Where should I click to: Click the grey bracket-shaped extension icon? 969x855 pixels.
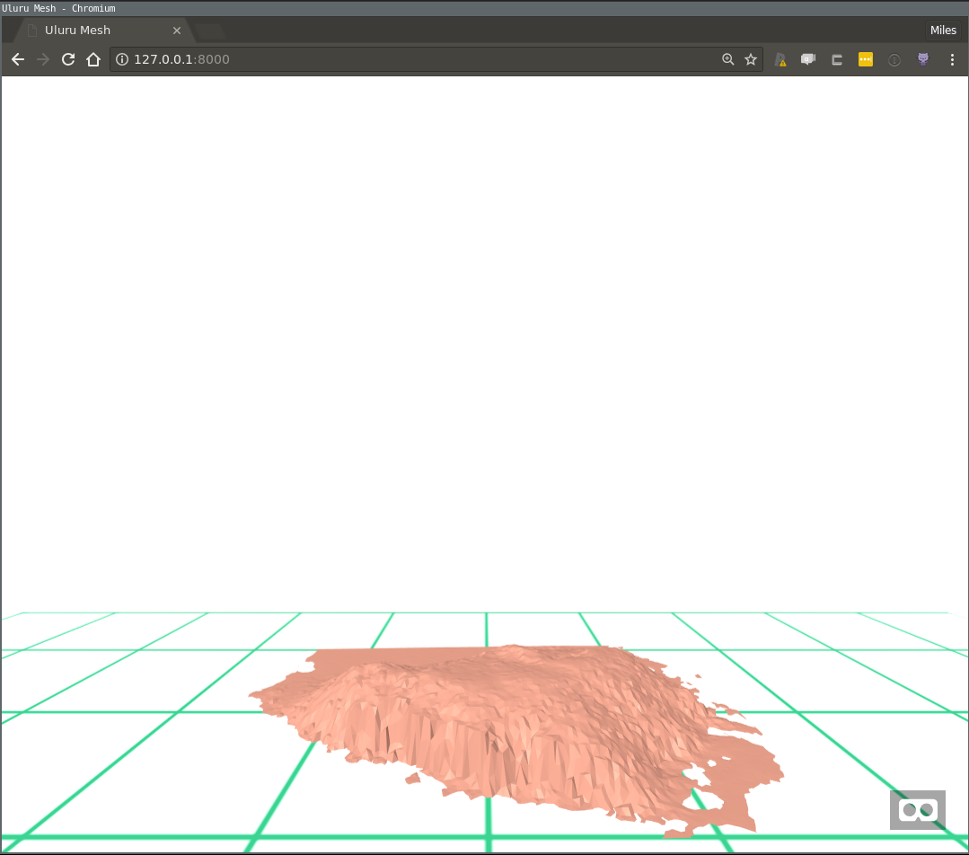837,60
